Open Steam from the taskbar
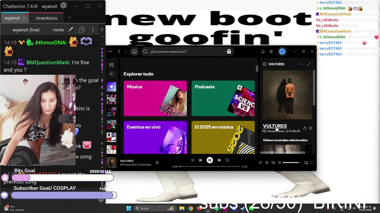 [243, 208]
